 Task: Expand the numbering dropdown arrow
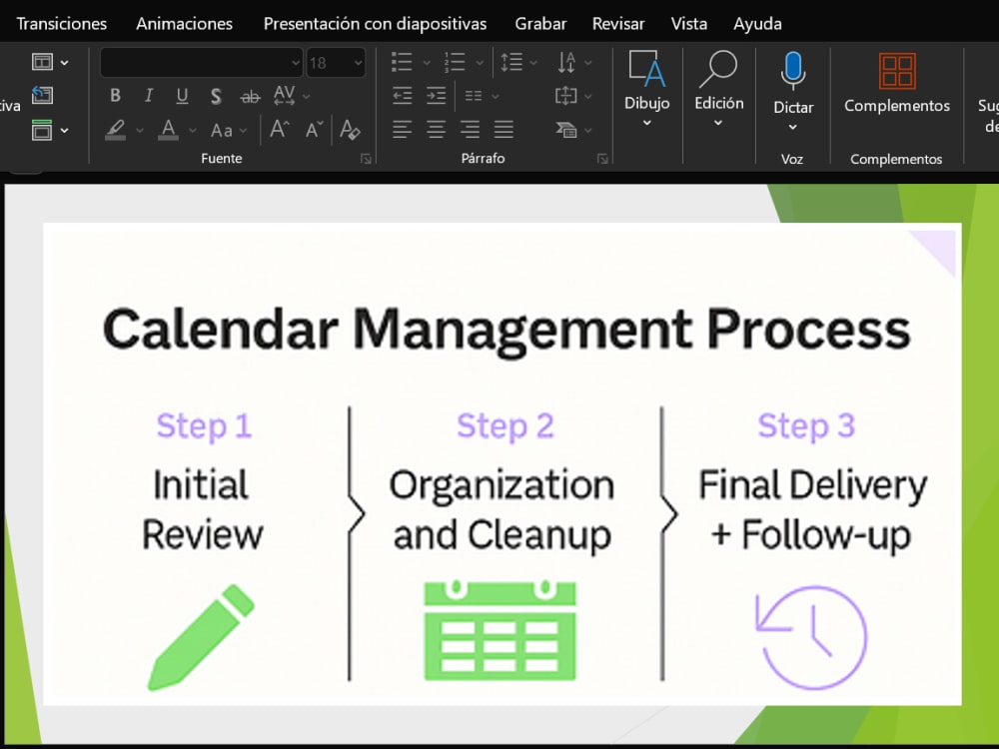480,62
